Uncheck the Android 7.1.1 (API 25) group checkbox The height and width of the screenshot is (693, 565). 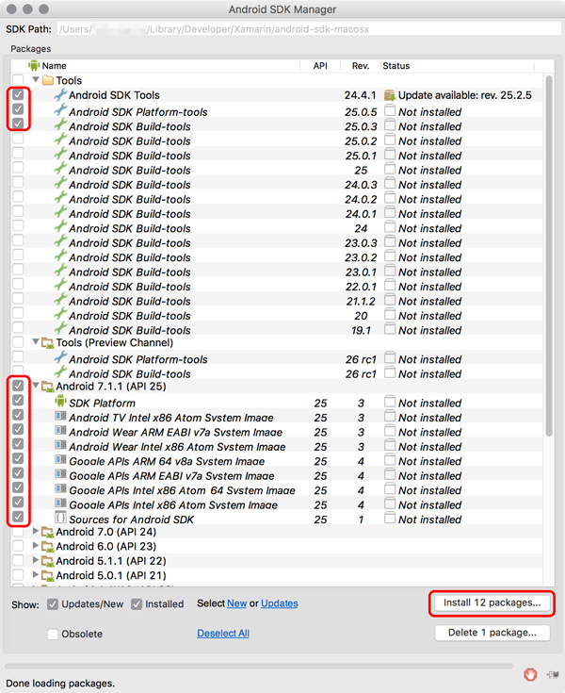coord(18,386)
